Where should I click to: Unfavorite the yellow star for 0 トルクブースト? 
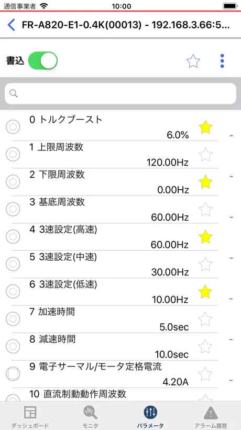[205, 127]
